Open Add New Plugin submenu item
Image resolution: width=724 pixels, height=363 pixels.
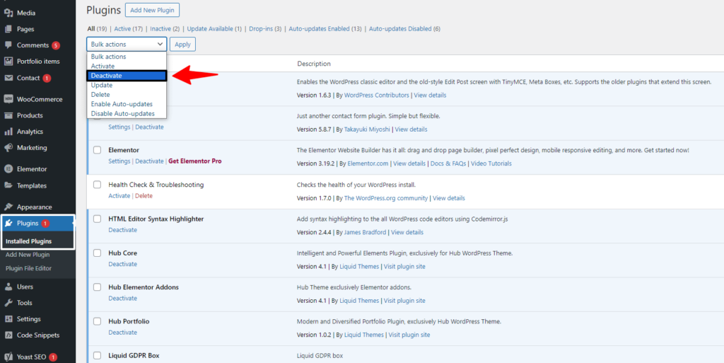tap(28, 255)
